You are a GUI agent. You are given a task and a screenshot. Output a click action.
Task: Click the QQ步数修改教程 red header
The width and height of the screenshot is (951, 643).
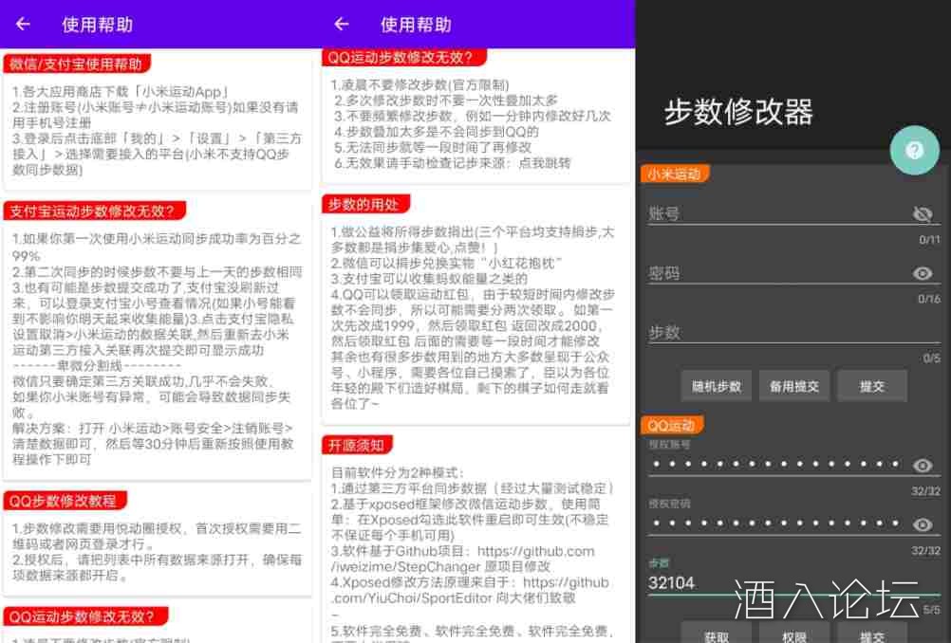point(65,501)
